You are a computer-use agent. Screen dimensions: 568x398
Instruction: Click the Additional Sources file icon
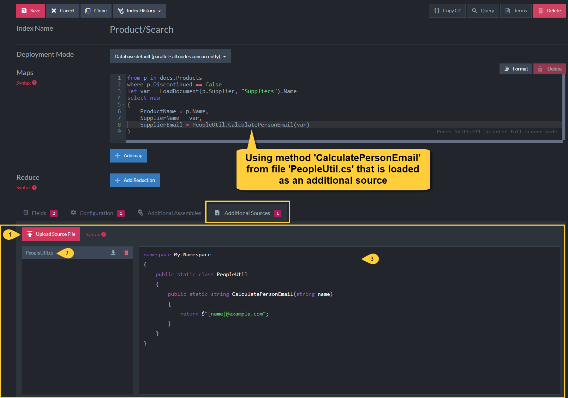[217, 213]
